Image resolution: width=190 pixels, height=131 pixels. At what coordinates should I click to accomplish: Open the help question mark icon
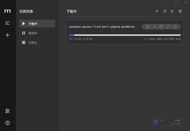(x=7, y=123)
